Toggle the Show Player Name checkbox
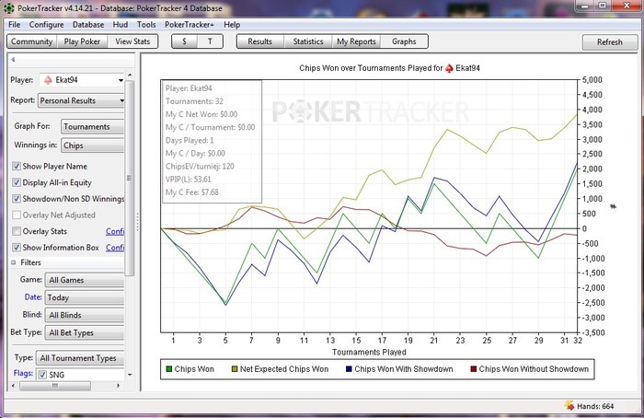644x418 pixels. (x=17, y=166)
